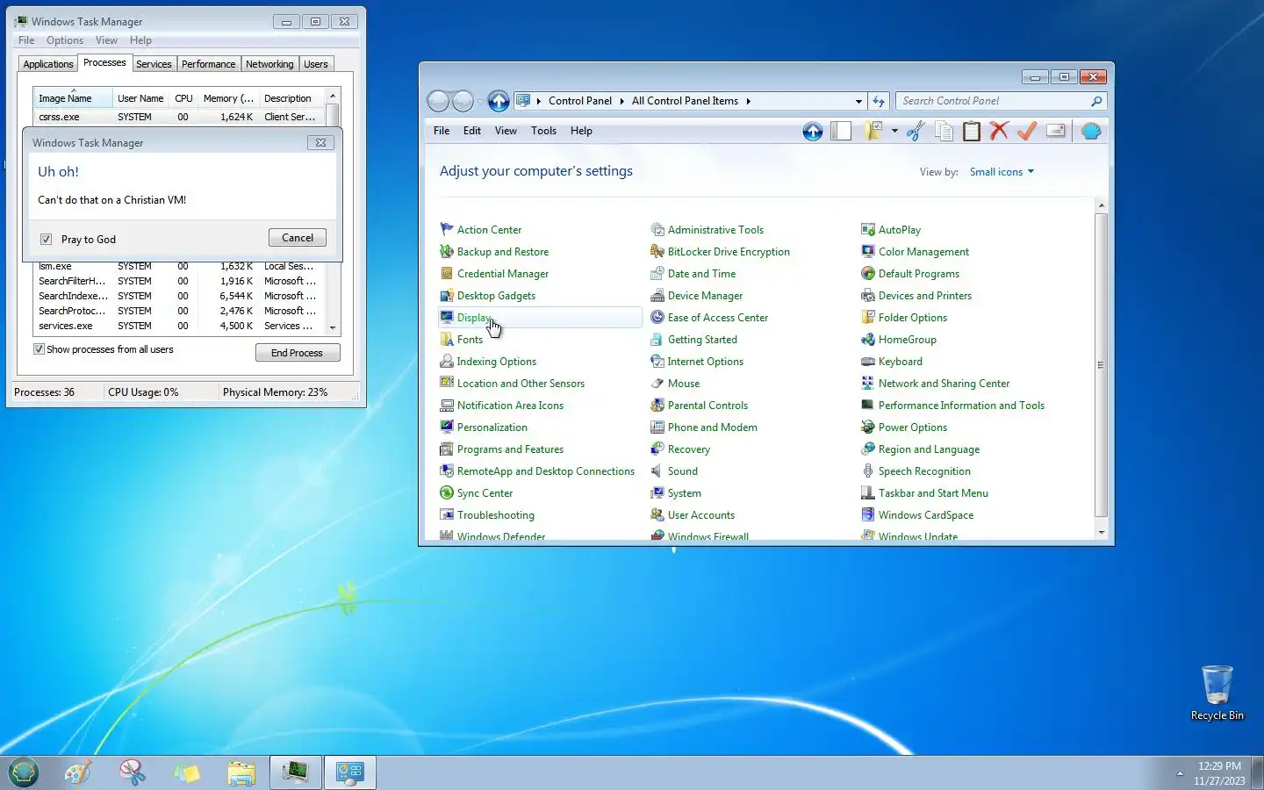Image resolution: width=1264 pixels, height=790 pixels.
Task: Switch to the Services tab
Action: tap(154, 64)
